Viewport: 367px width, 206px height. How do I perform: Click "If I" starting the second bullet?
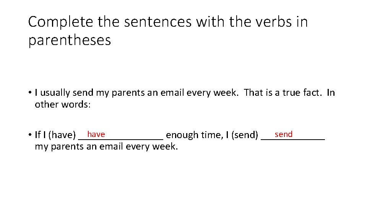[40, 135]
